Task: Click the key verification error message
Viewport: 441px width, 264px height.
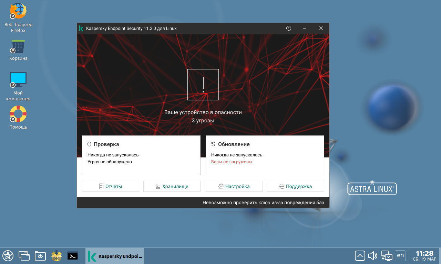Action: click(x=263, y=203)
